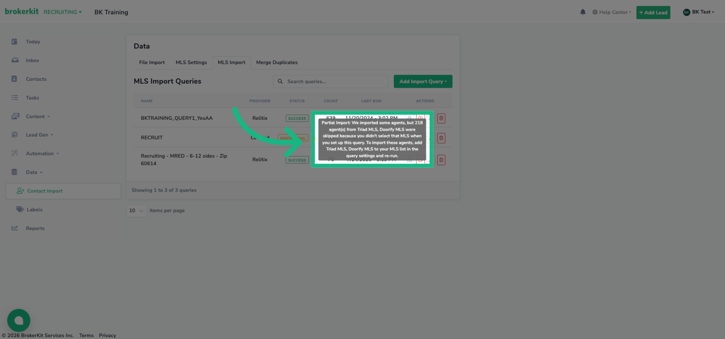Image resolution: width=725 pixels, height=339 pixels.
Task: Open the notifications bell
Action: click(x=583, y=12)
